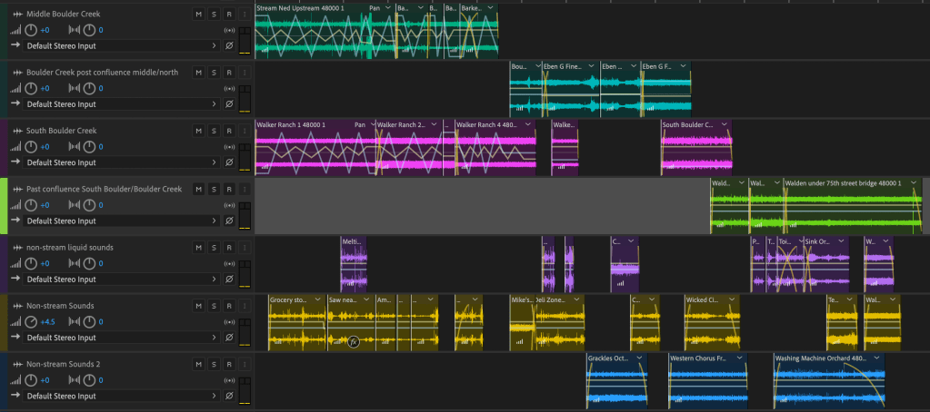Click the +4.5 volume value on Non-stream Sounds
The width and height of the screenshot is (930, 412).
(x=48, y=322)
